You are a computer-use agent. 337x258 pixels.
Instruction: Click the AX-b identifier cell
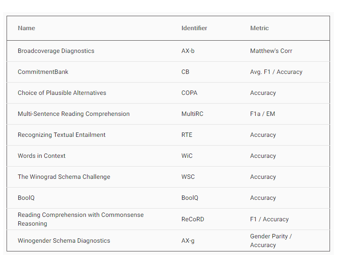[x=188, y=51]
